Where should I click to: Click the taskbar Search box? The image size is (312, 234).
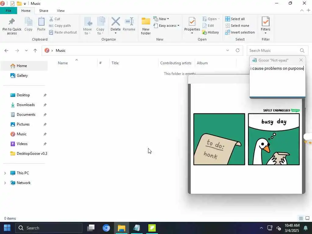click(x=49, y=228)
